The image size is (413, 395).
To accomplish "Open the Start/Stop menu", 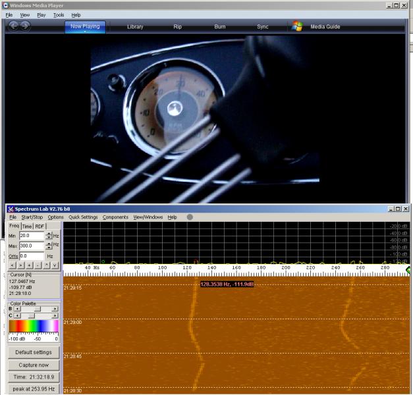I will [32, 217].
